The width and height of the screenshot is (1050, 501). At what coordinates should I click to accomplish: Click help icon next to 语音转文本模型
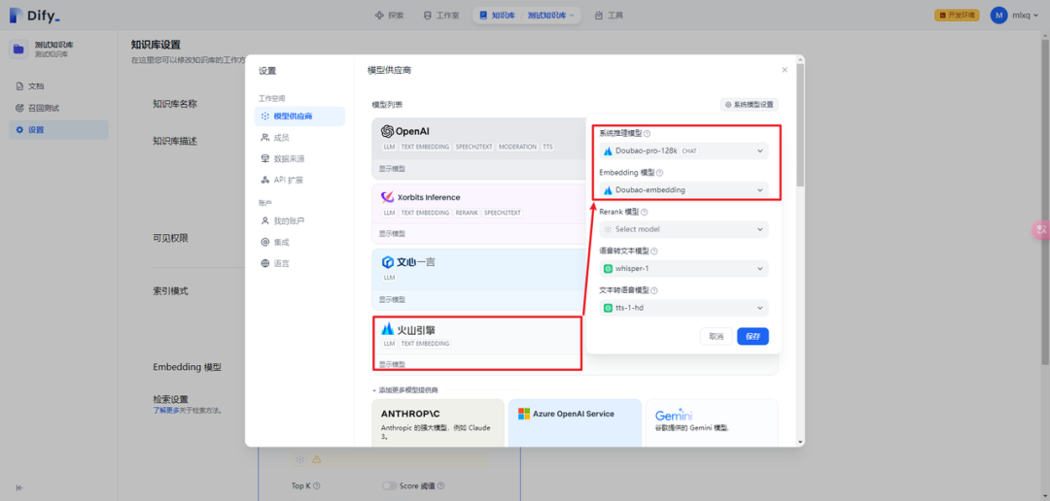click(x=654, y=251)
